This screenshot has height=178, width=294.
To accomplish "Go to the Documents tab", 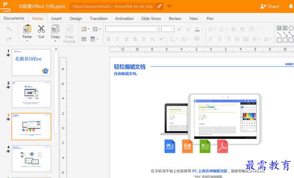I will [x=14, y=18].
